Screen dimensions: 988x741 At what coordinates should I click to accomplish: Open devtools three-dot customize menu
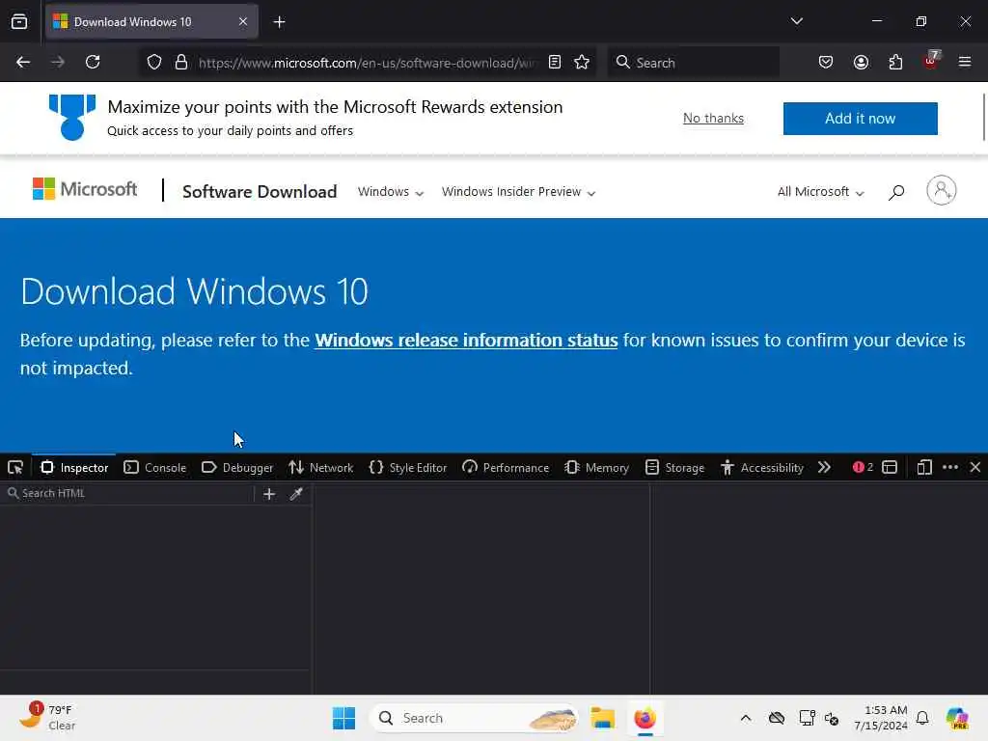click(949, 468)
